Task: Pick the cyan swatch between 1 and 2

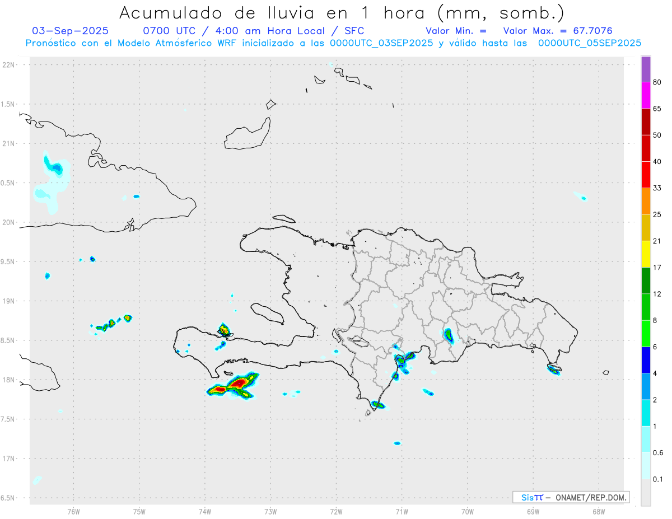Action: [x=646, y=413]
